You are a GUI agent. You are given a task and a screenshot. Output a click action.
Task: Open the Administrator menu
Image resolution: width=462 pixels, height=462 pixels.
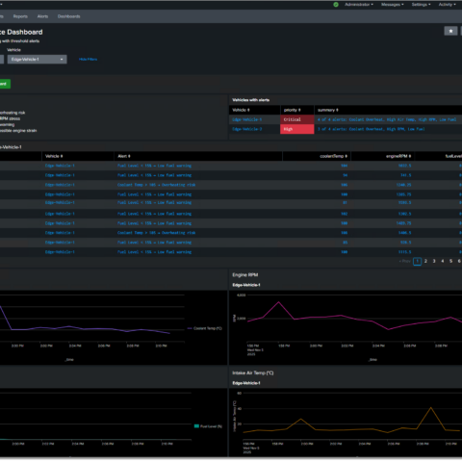click(359, 5)
